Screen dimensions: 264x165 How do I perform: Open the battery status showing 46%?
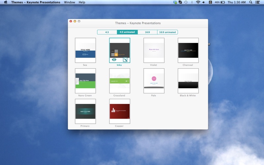tap(220, 2)
